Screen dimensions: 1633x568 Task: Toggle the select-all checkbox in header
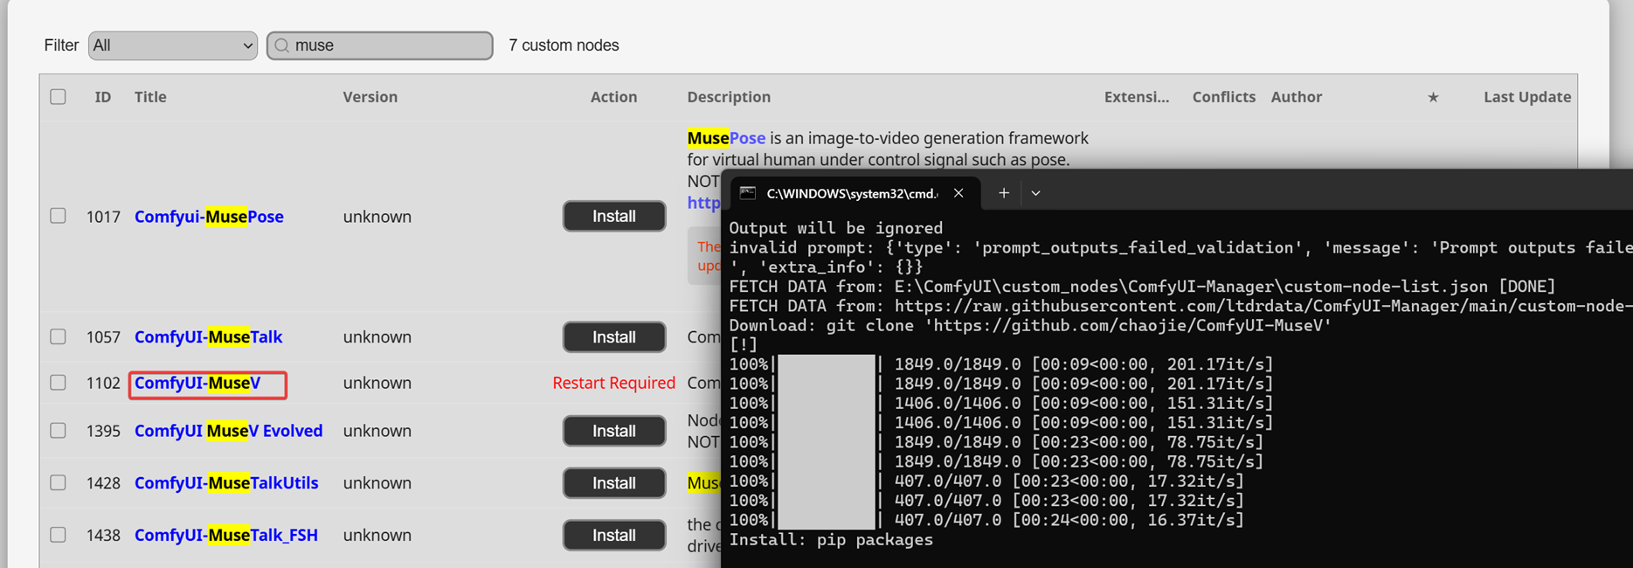pyautogui.click(x=58, y=97)
